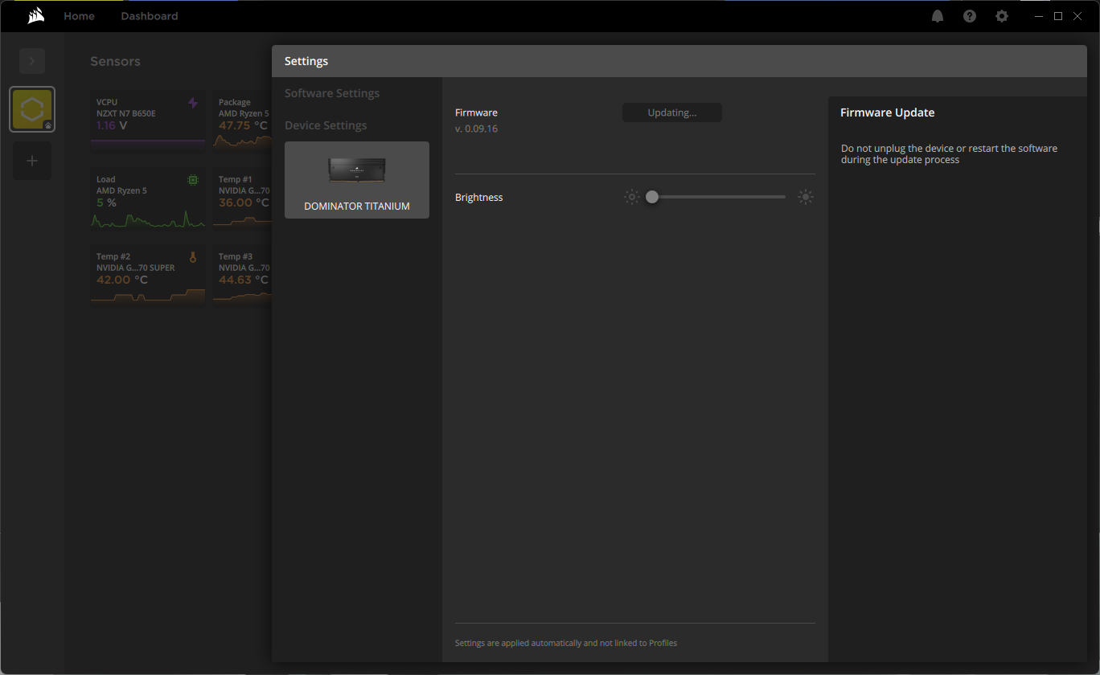Open Device Settings section

[x=326, y=125]
